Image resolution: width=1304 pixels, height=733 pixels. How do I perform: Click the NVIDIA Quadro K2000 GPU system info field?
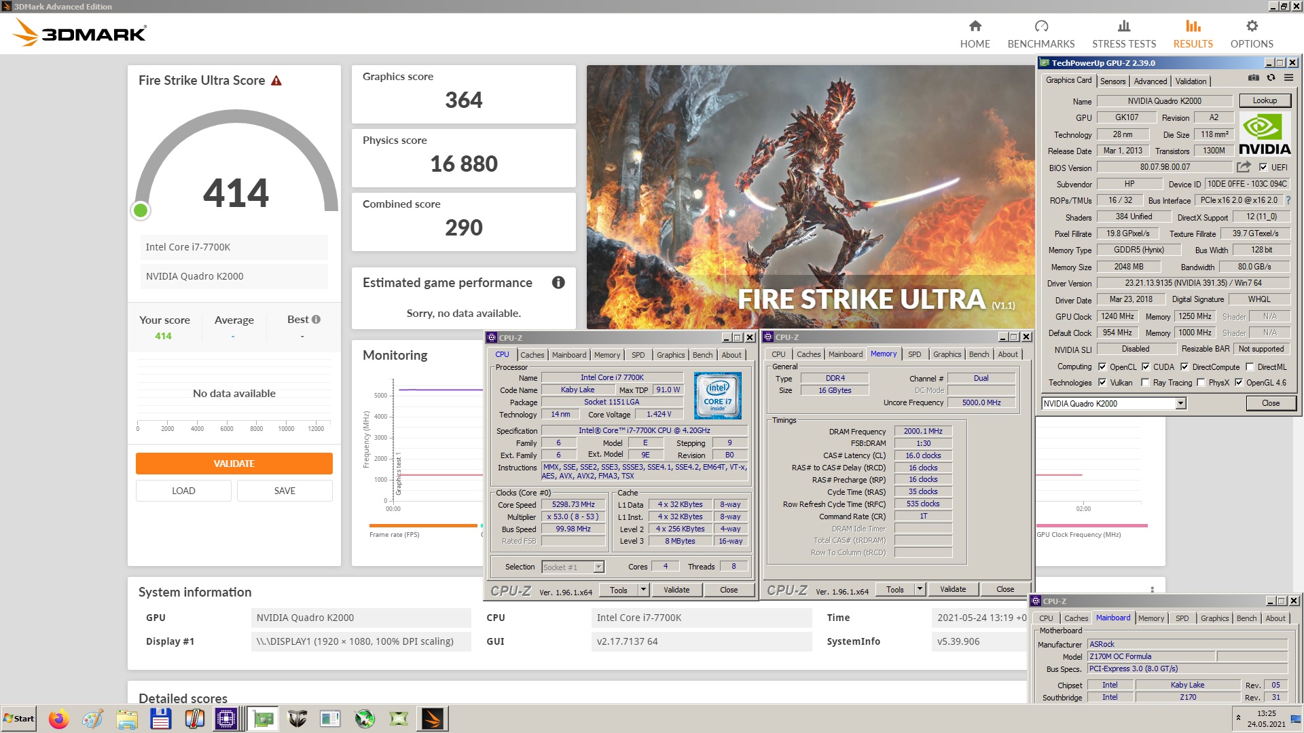pyautogui.click(x=361, y=618)
